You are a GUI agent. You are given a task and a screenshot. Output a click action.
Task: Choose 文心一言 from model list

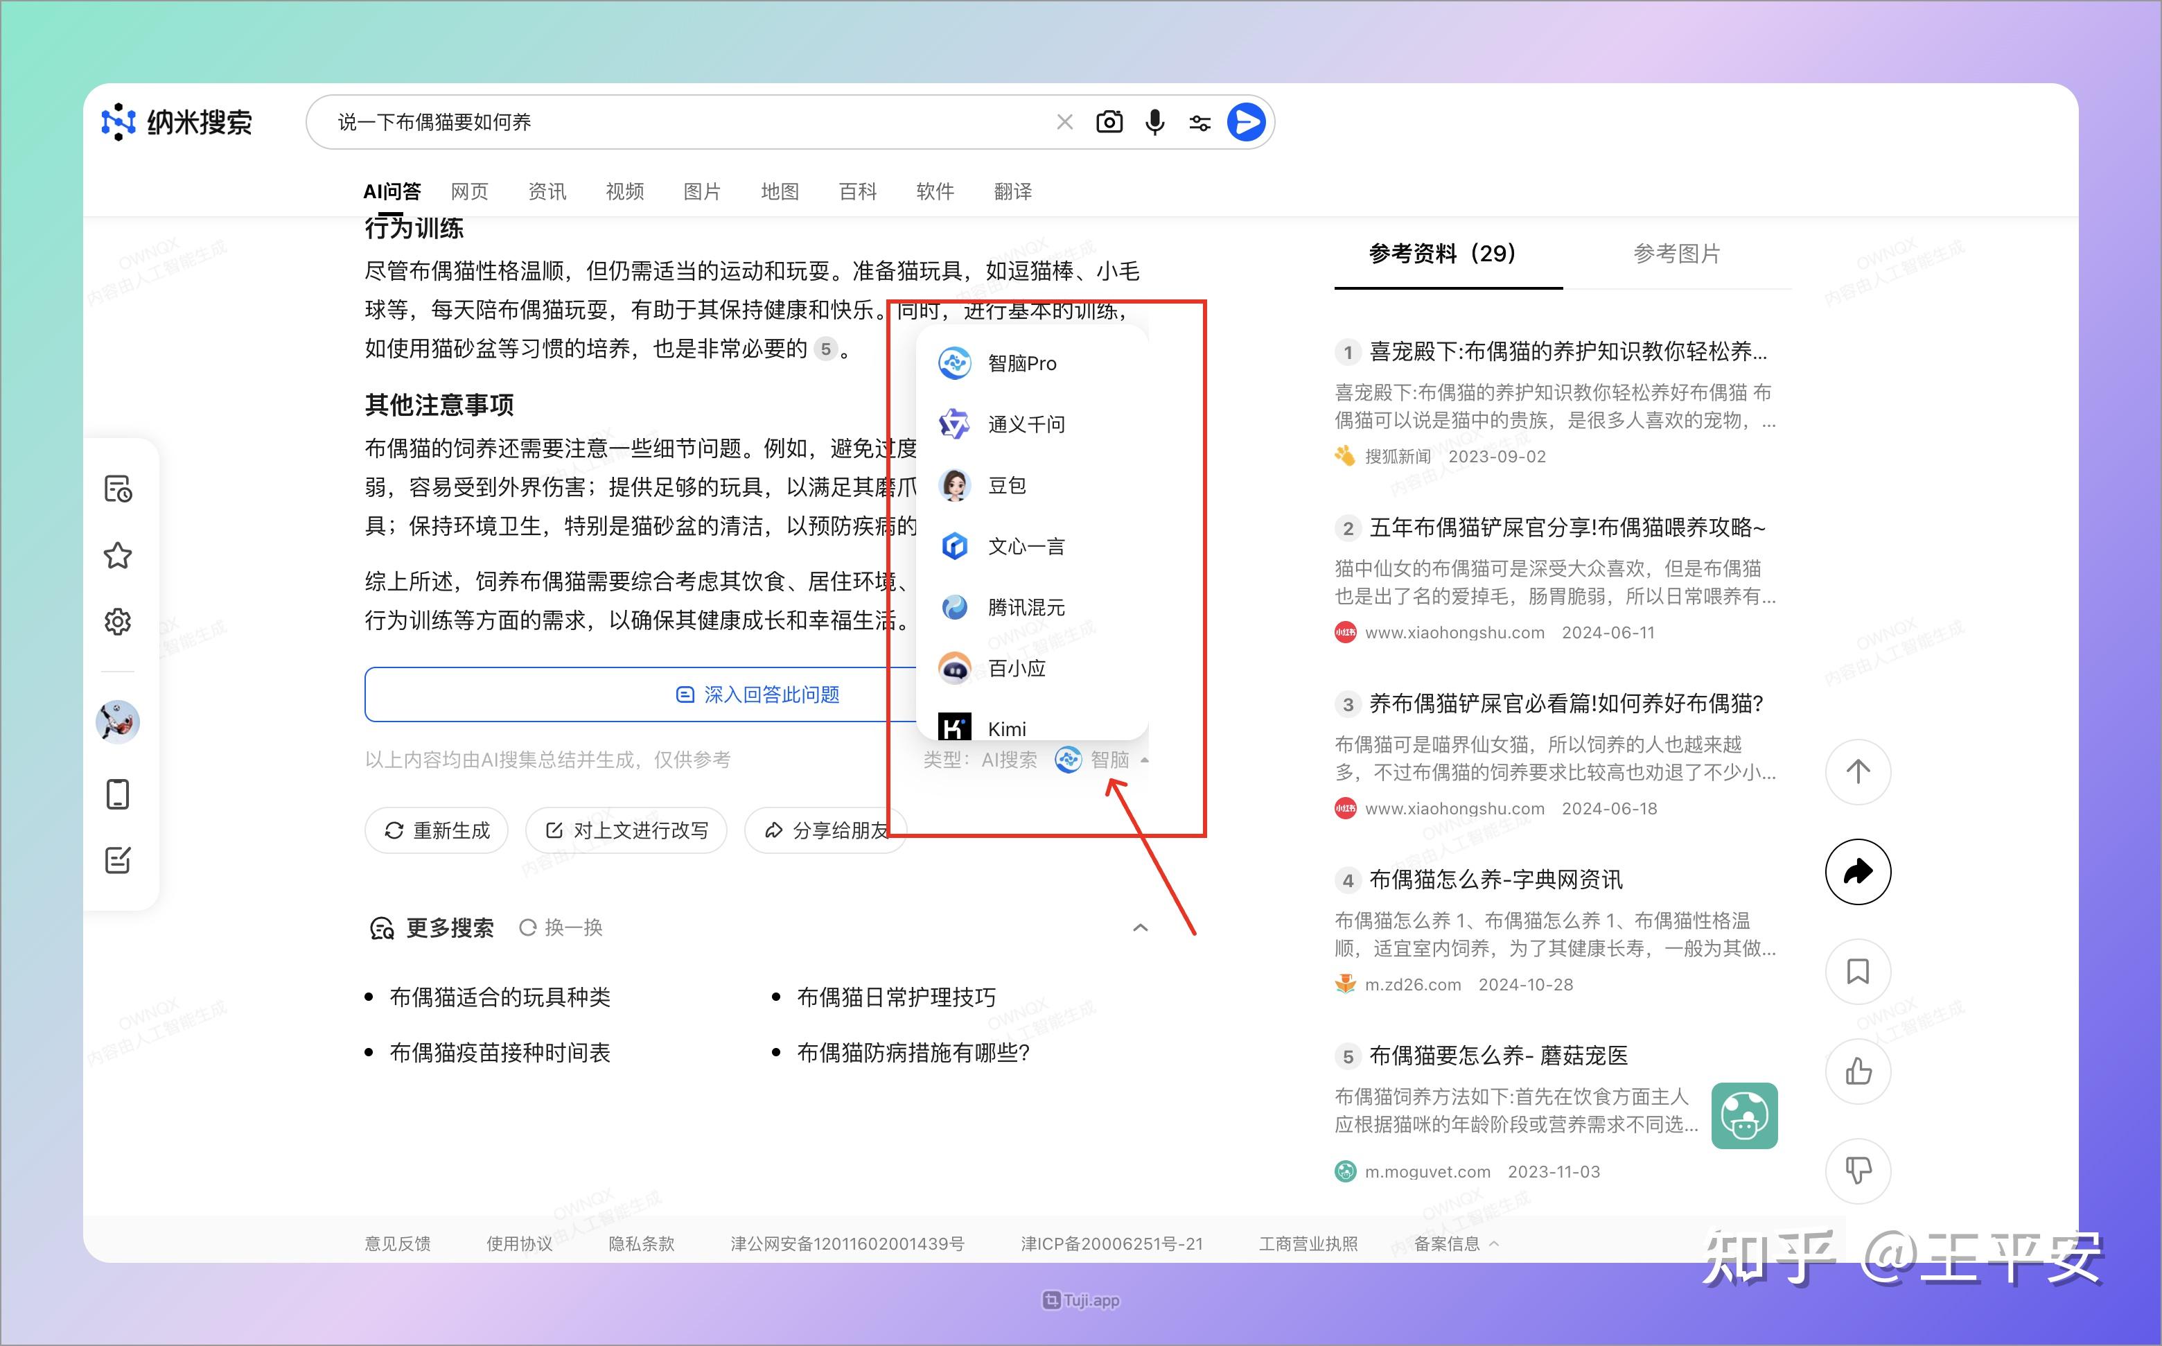[x=1032, y=545]
